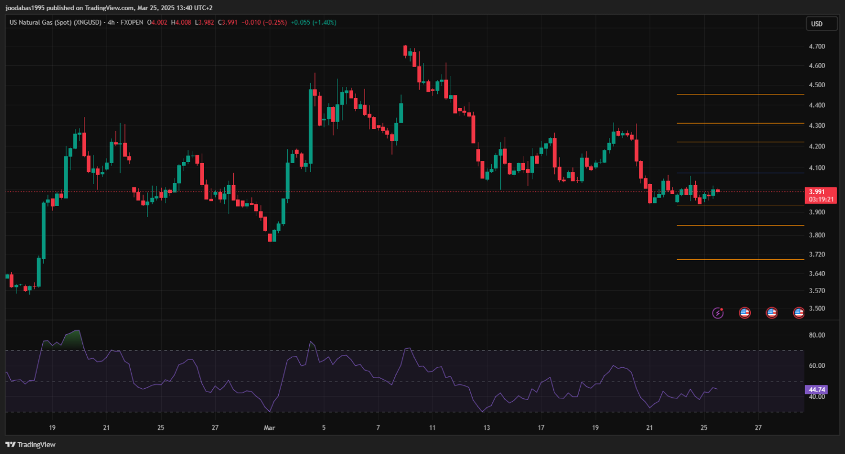Open the USD currency selector
This screenshot has height=454, width=845.
point(816,24)
